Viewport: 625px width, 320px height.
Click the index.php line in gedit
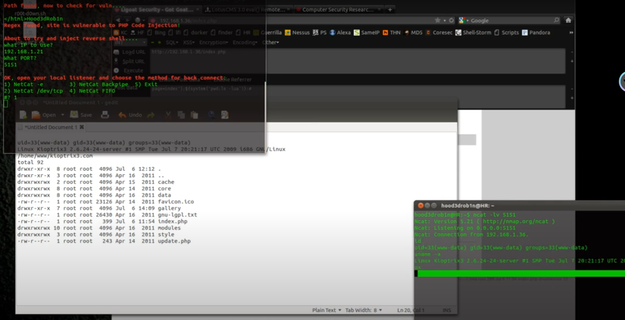103,221
